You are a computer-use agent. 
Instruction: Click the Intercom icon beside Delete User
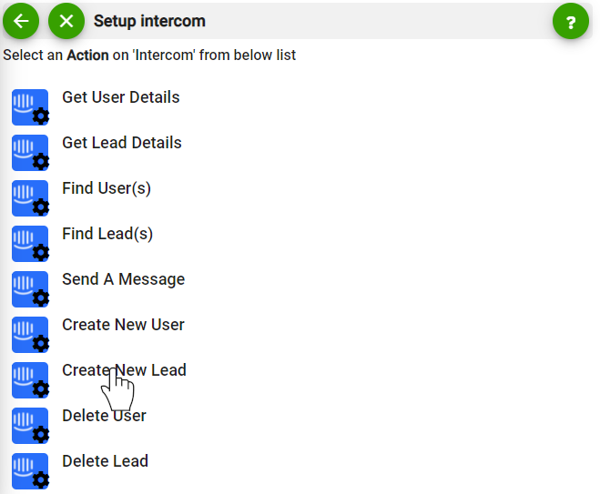(x=30, y=426)
